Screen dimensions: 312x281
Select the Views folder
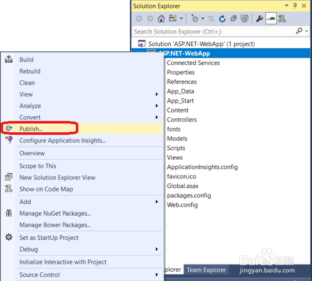click(175, 157)
